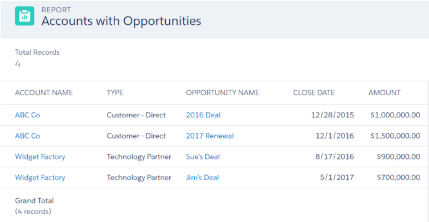The image size is (429, 222).
Task: Open the Jim's Deal opportunity
Action: click(202, 178)
